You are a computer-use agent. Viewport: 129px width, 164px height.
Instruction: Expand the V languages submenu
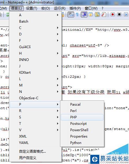point(35,130)
